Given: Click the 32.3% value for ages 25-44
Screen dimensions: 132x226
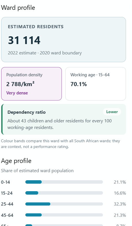Looking at the screenshot, I should pyautogui.click(x=120, y=204).
